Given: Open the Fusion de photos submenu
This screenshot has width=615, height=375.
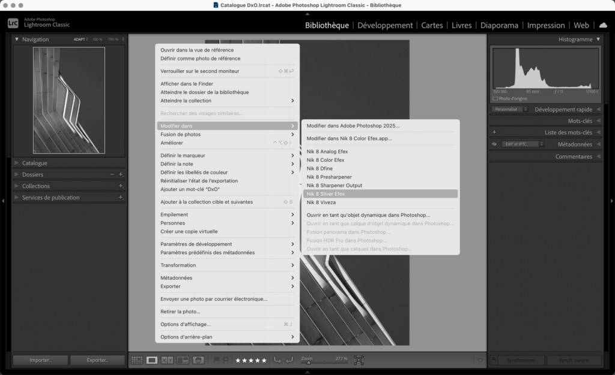Looking at the screenshot, I should [227, 135].
